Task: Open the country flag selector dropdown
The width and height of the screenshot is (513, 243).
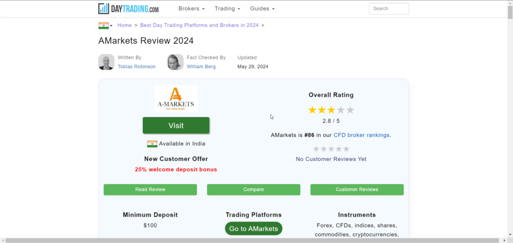Action: [105, 25]
